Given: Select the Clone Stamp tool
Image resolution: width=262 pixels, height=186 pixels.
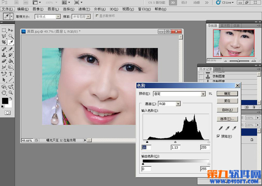Looking at the screenshot, I should click(4, 55).
